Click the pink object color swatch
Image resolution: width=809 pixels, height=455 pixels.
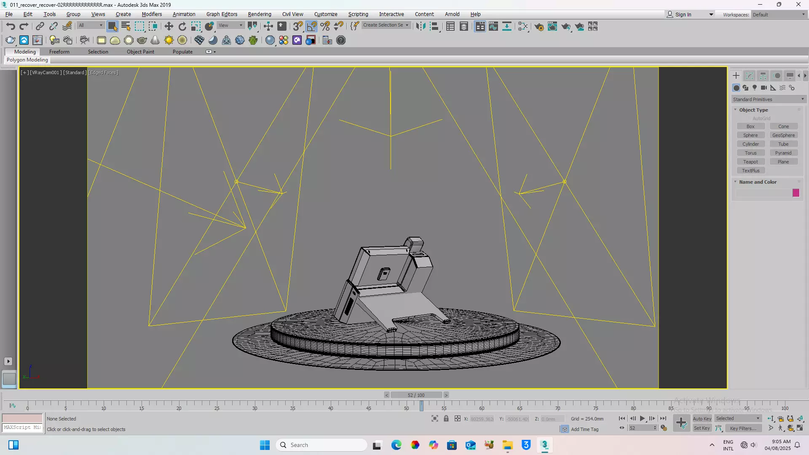[x=796, y=193]
